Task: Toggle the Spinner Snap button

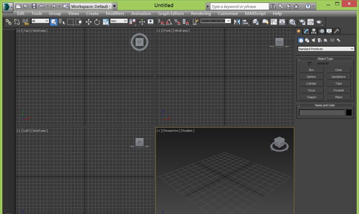Action: pyautogui.click(x=186, y=22)
